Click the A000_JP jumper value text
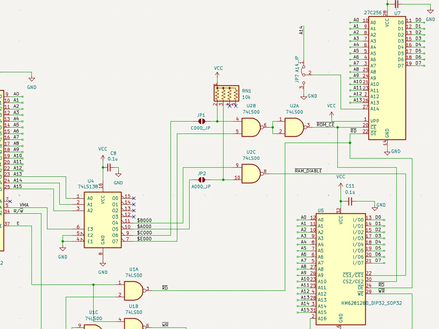 tap(201, 187)
